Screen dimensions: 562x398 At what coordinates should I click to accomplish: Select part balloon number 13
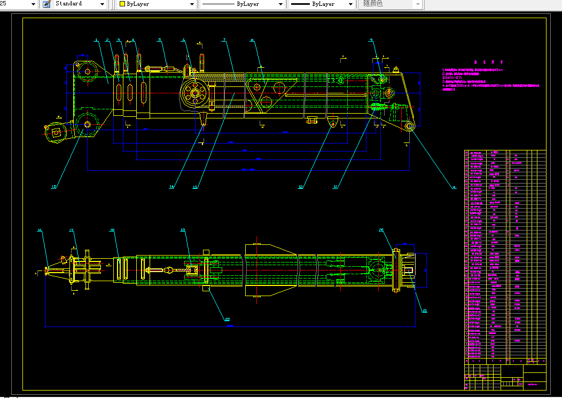(196, 187)
